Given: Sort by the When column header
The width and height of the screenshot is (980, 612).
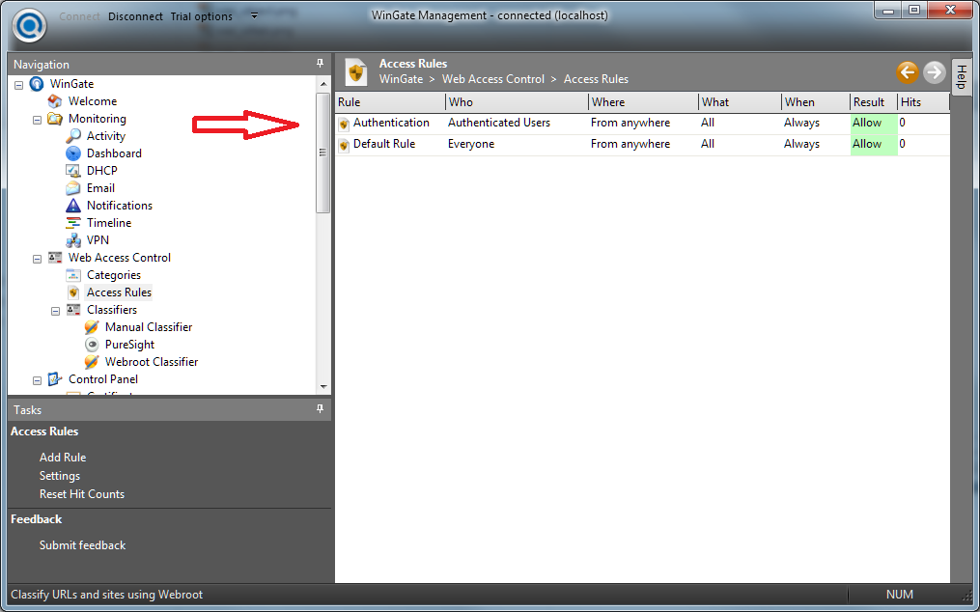Looking at the screenshot, I should [816, 102].
